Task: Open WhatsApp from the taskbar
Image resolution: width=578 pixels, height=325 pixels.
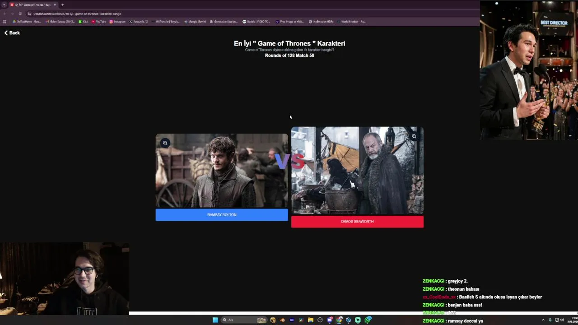Action: pos(368,320)
